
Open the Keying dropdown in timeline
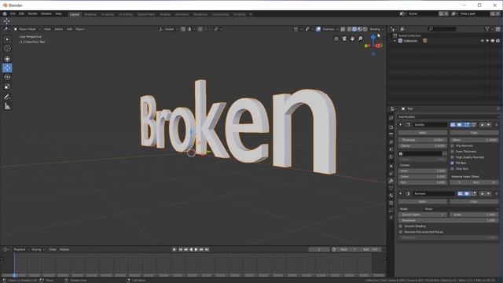[38, 250]
